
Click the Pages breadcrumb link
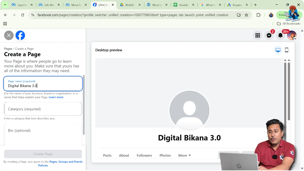(x=8, y=49)
